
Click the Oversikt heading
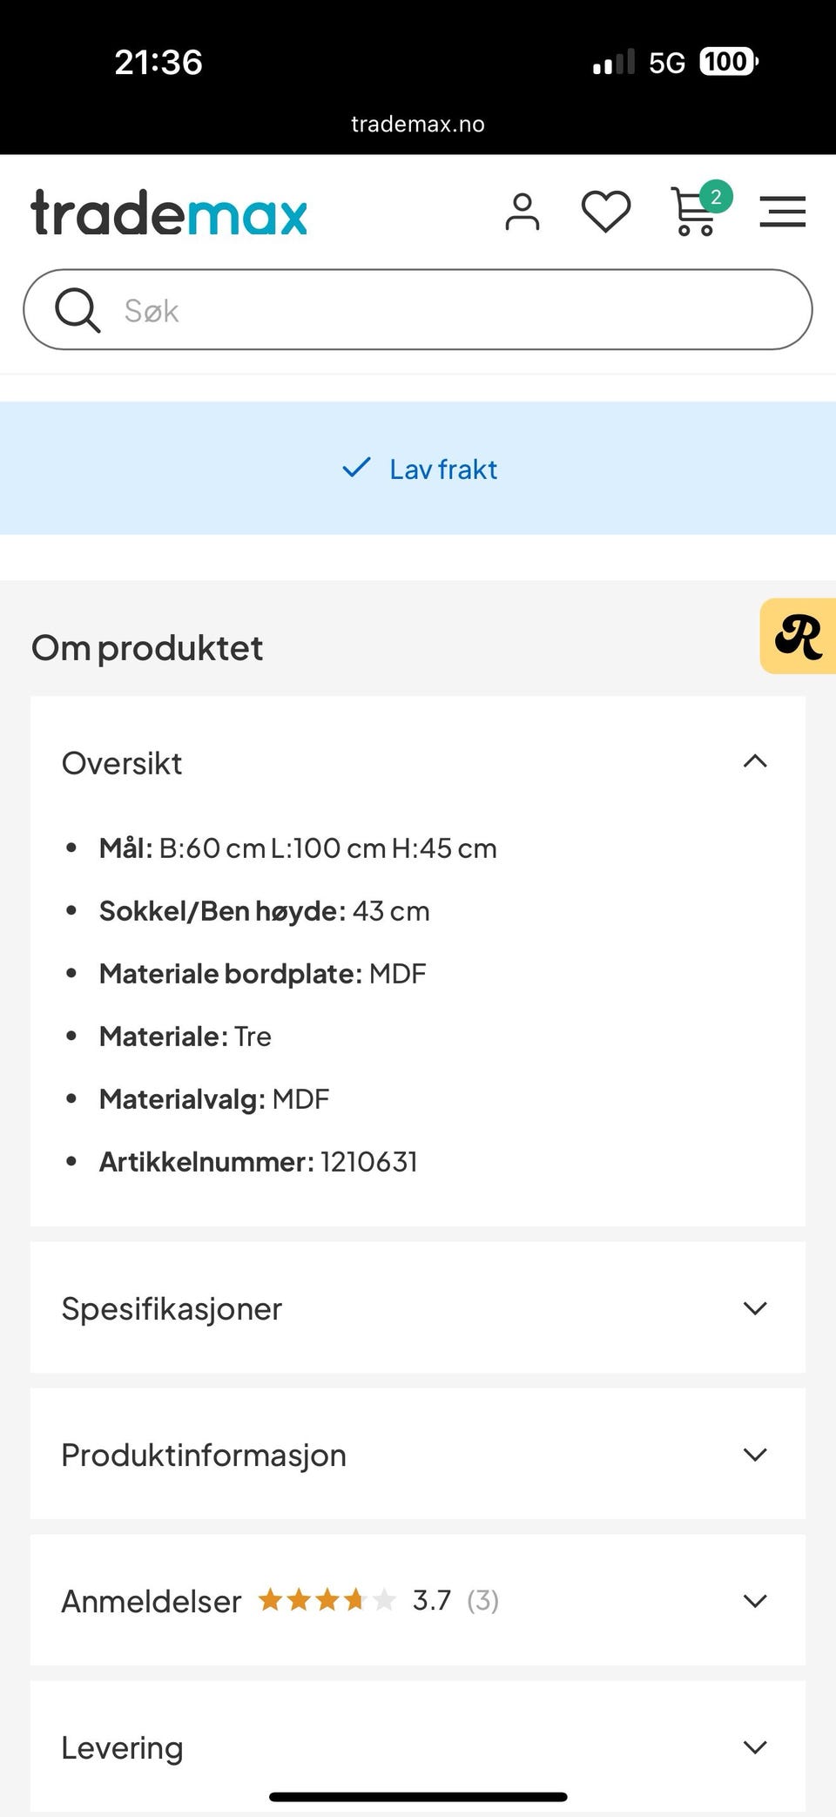pyautogui.click(x=122, y=763)
